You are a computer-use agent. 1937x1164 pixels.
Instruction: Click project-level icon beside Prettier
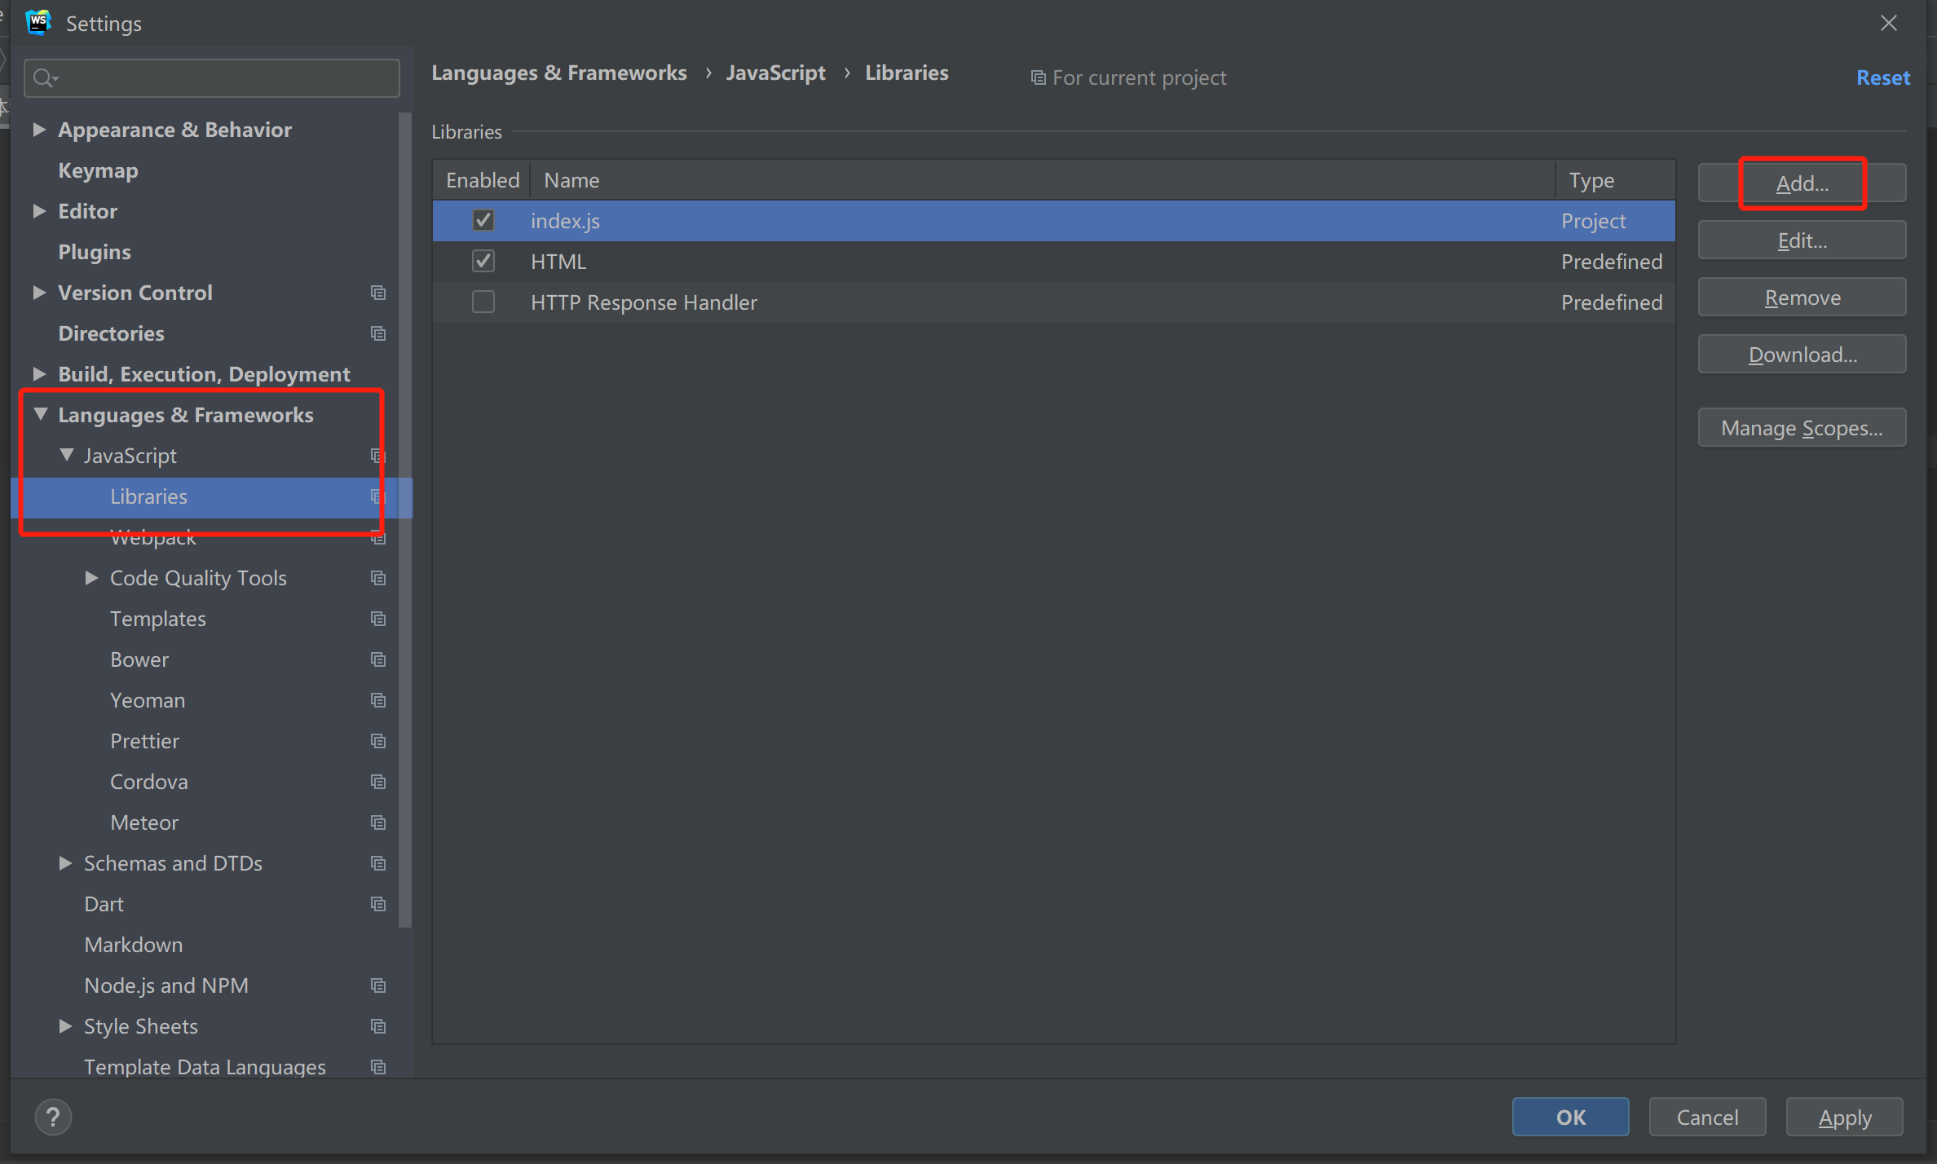[377, 741]
